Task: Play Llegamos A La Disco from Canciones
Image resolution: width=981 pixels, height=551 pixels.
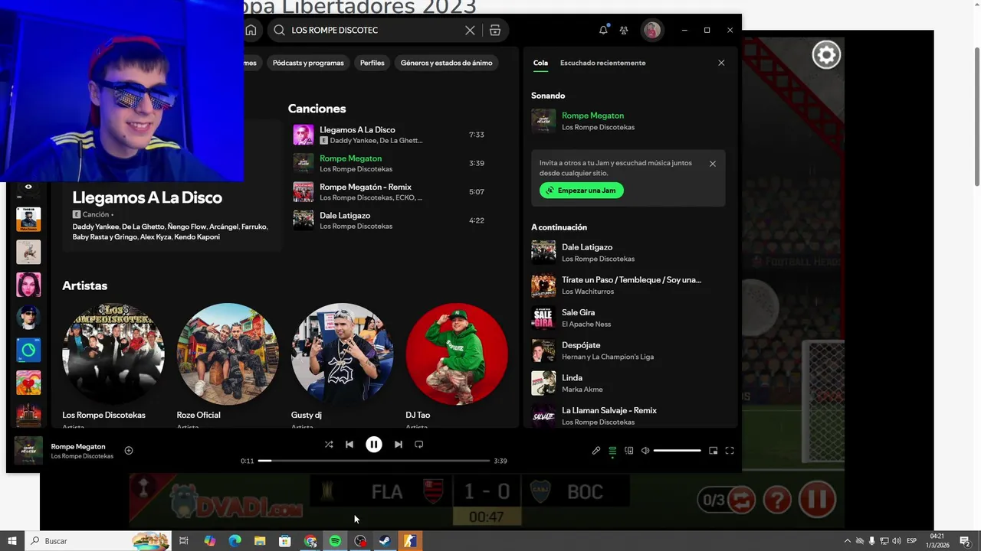Action: [389, 135]
